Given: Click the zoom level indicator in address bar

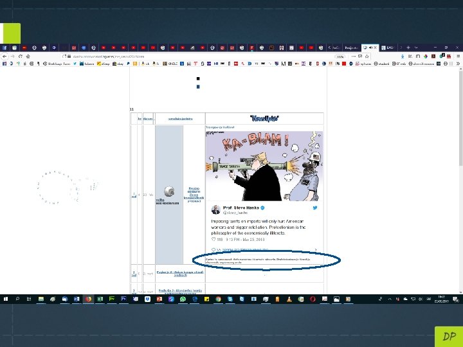Looking at the screenshot, I should point(340,57).
